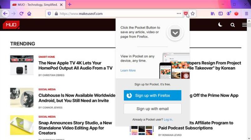The image size is (251, 140).
Task: Click the Sign up with email button
Action: [152, 109]
